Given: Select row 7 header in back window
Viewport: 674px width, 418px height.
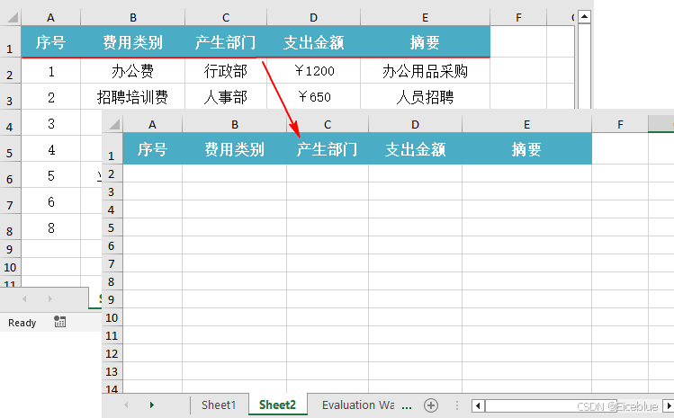Looking at the screenshot, I should pyautogui.click(x=10, y=201).
